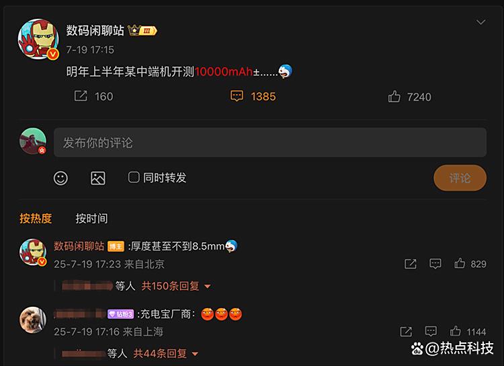
Task: Repost the 充电宝厂商 comment
Action: coord(406,331)
